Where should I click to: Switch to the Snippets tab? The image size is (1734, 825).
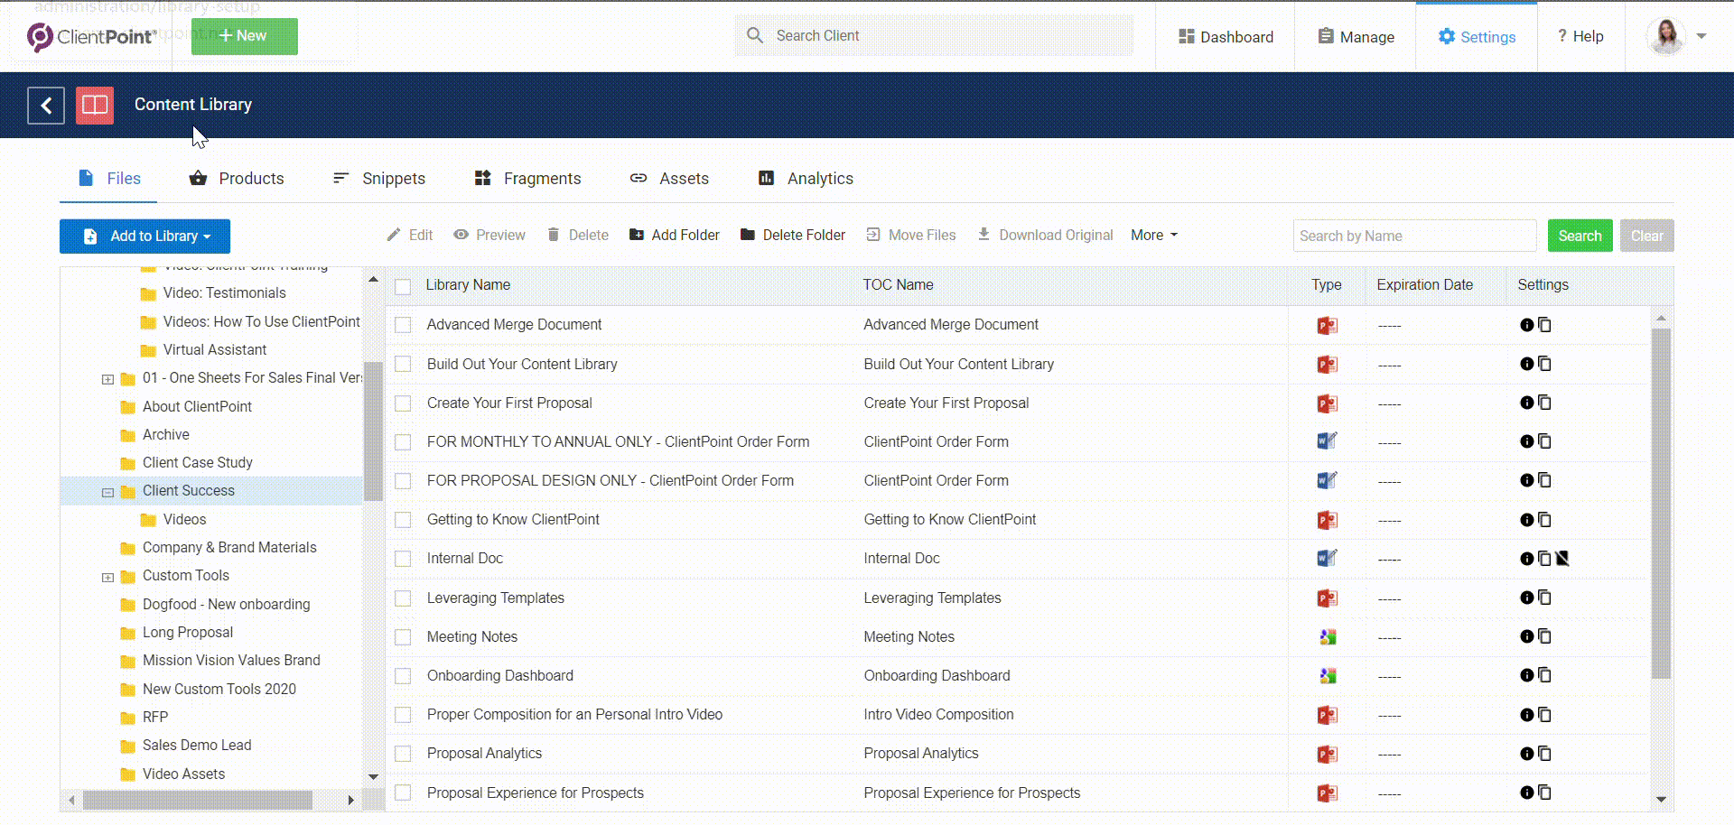[x=379, y=179]
